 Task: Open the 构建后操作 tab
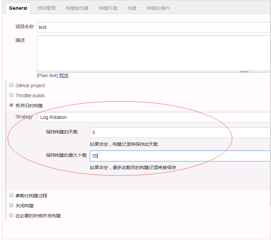point(158,8)
